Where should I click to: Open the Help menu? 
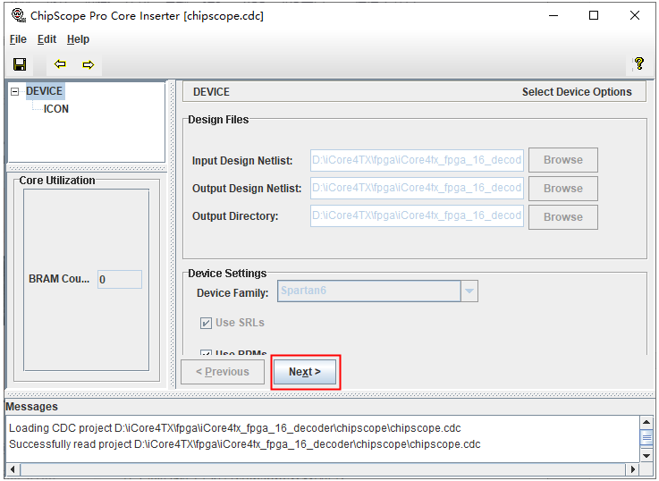tap(78, 39)
